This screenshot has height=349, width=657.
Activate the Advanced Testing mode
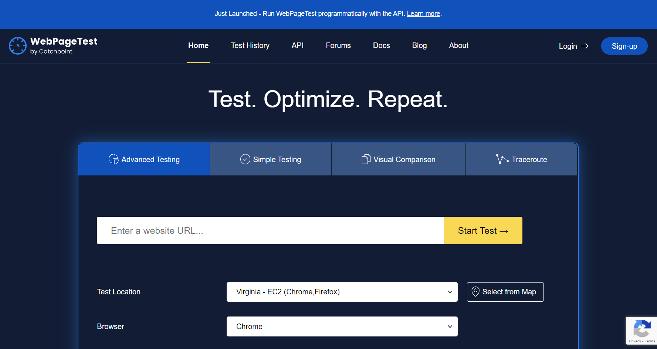coord(144,159)
